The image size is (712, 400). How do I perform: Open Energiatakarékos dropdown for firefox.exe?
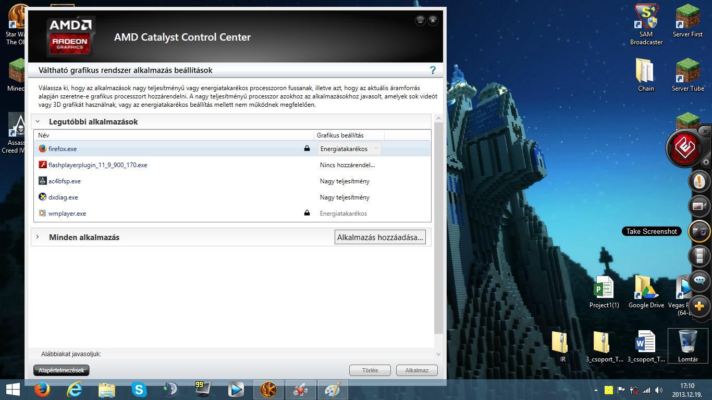click(x=349, y=148)
